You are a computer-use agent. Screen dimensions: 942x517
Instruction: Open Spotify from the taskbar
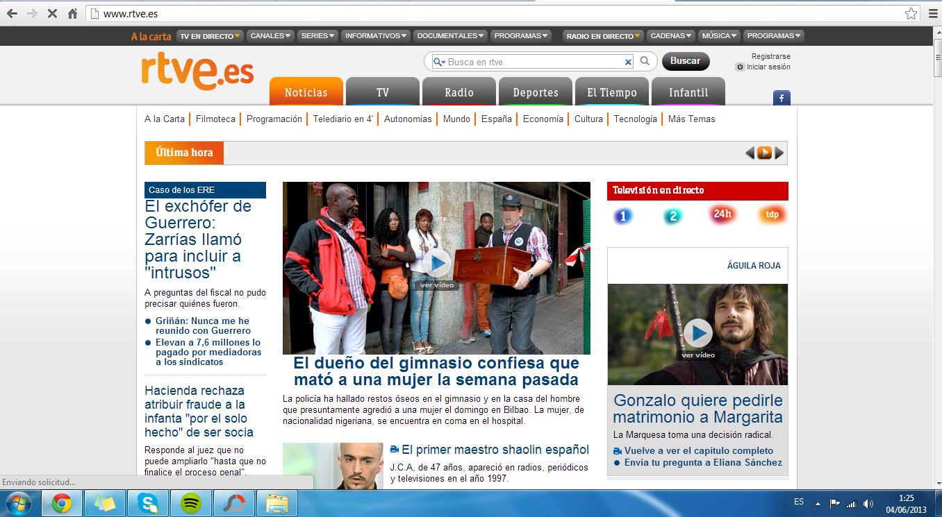[191, 503]
